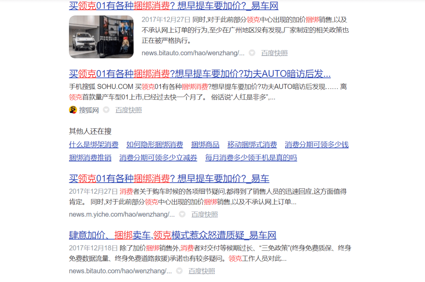View 百度快照 for the news.m.yiche.com result

(x=204, y=215)
